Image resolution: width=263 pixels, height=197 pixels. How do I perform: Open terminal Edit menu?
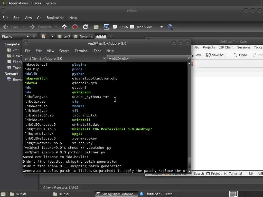pyautogui.click(x=39, y=51)
